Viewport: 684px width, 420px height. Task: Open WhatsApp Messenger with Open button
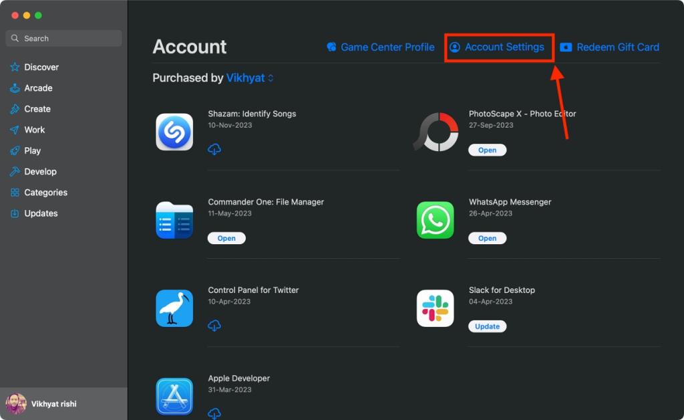pyautogui.click(x=487, y=238)
